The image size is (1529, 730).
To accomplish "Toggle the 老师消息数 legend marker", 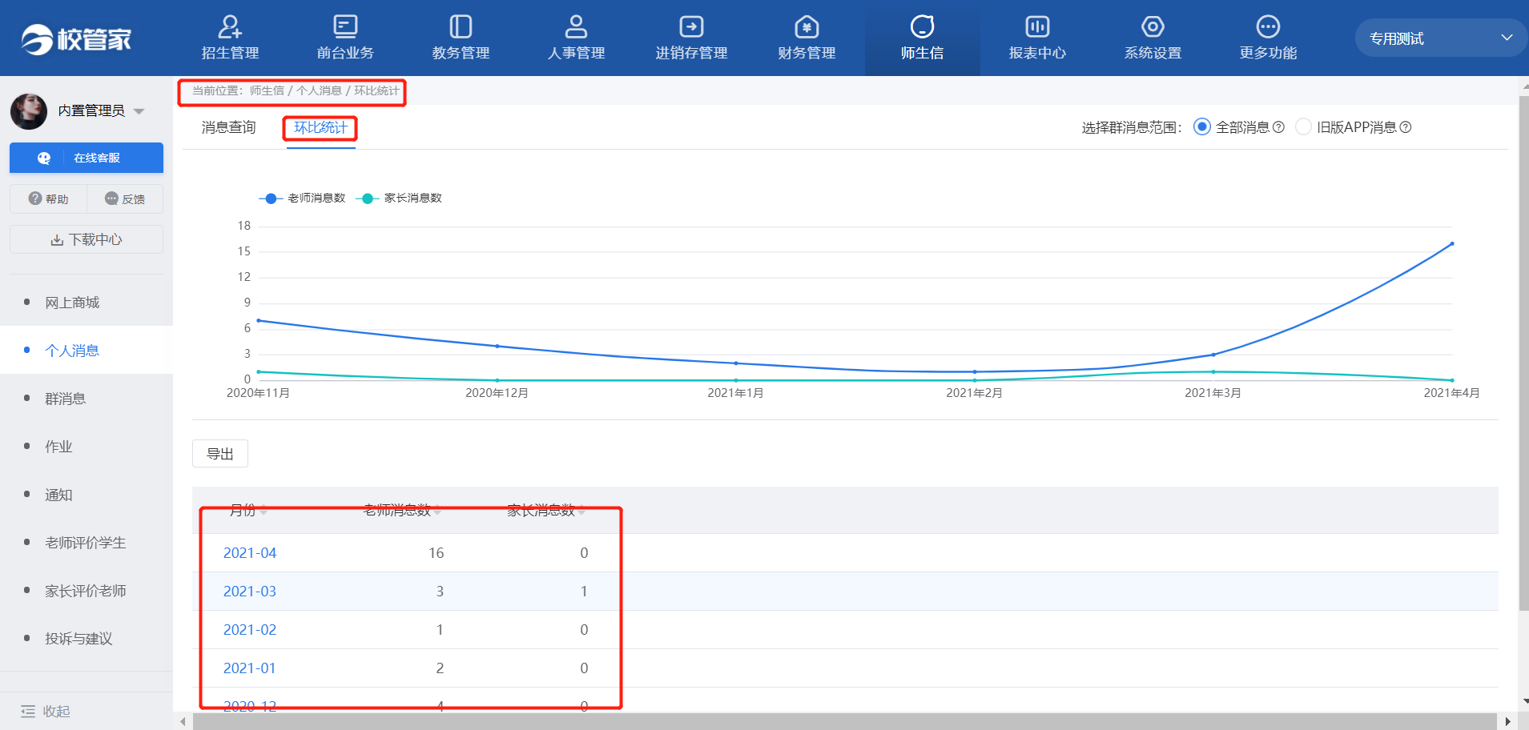I will coord(270,199).
